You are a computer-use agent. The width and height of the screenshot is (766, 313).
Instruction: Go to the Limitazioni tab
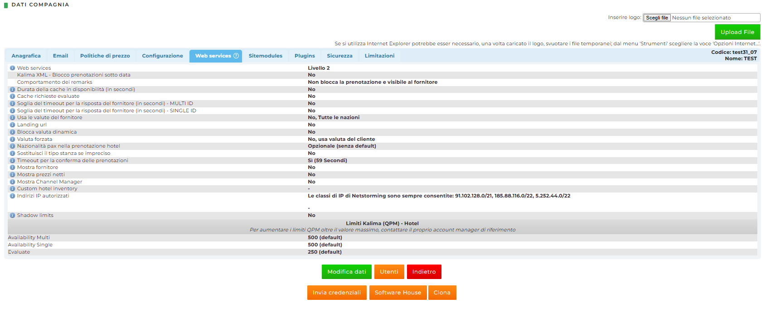379,56
